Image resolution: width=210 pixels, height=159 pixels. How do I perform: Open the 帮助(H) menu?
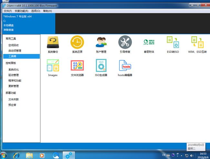47,11
